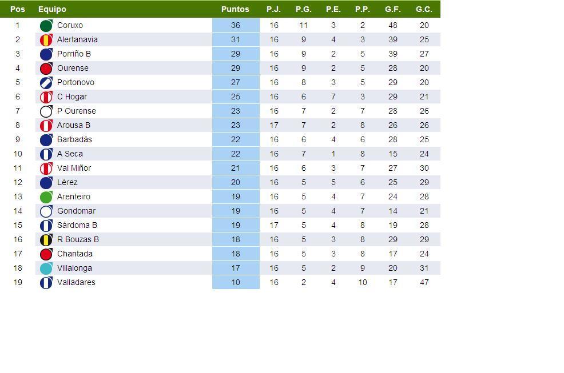Open the Val Miñor team name

click(74, 168)
